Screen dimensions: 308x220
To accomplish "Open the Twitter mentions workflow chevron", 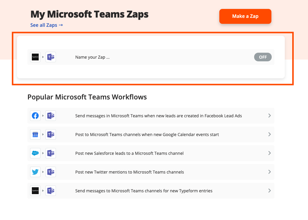I will (269, 172).
